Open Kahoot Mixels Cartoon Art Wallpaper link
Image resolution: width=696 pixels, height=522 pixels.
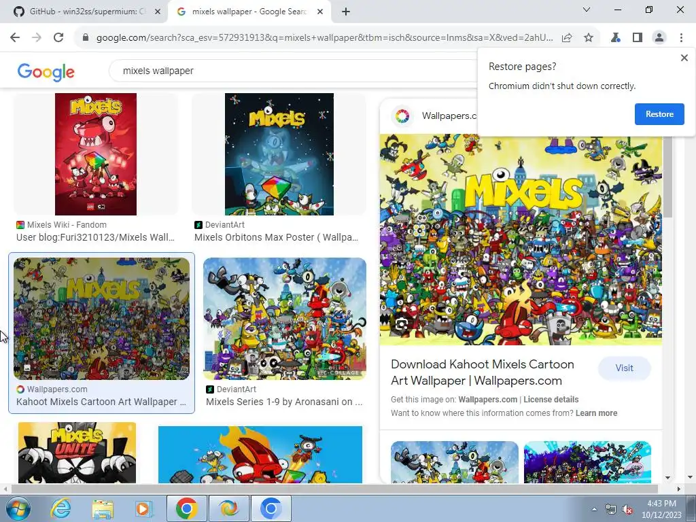(x=101, y=402)
